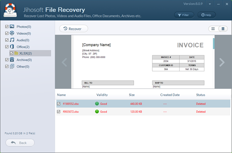
Task: Select the Office(2) category
Action: tap(23, 47)
